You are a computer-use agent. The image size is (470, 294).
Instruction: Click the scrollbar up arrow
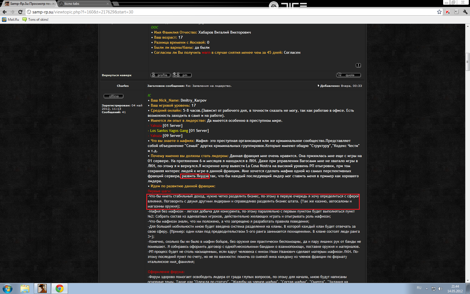467,26
